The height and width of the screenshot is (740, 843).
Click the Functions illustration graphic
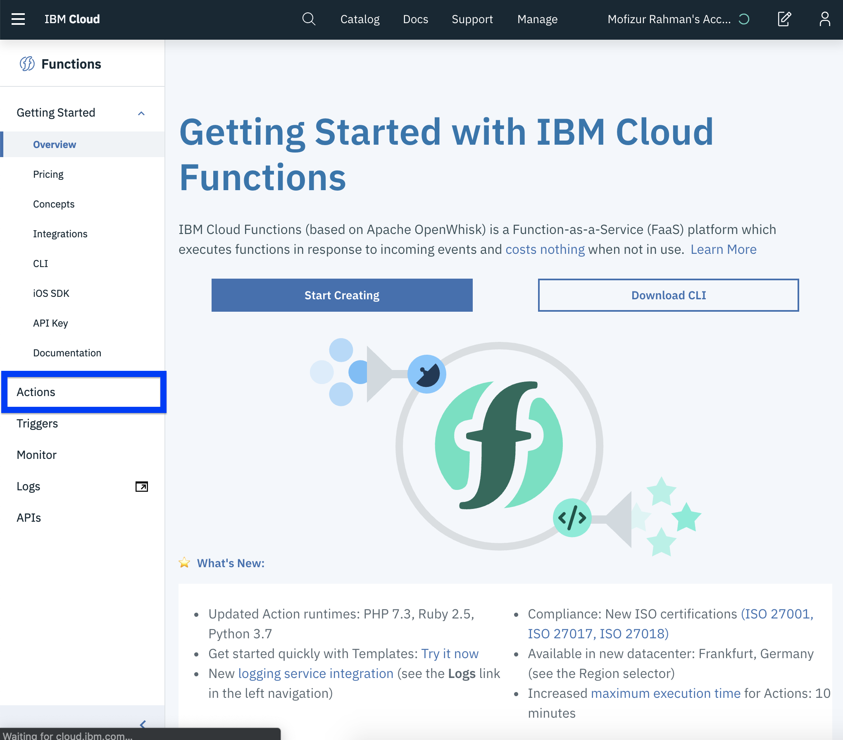click(x=505, y=446)
